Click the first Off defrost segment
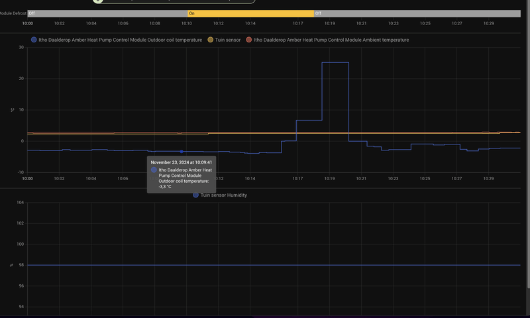 [106, 13]
